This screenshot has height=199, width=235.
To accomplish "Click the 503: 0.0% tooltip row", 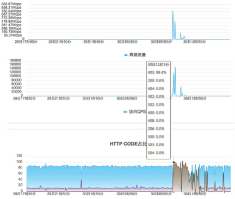I will 156,145.
